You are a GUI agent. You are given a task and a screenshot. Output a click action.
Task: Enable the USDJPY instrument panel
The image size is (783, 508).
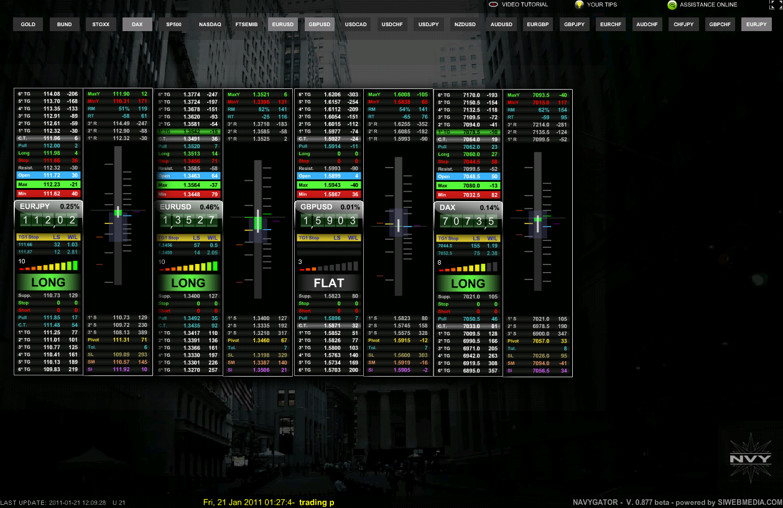pos(429,25)
